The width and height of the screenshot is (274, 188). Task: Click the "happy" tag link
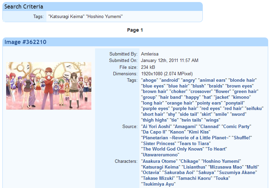coord(193,97)
